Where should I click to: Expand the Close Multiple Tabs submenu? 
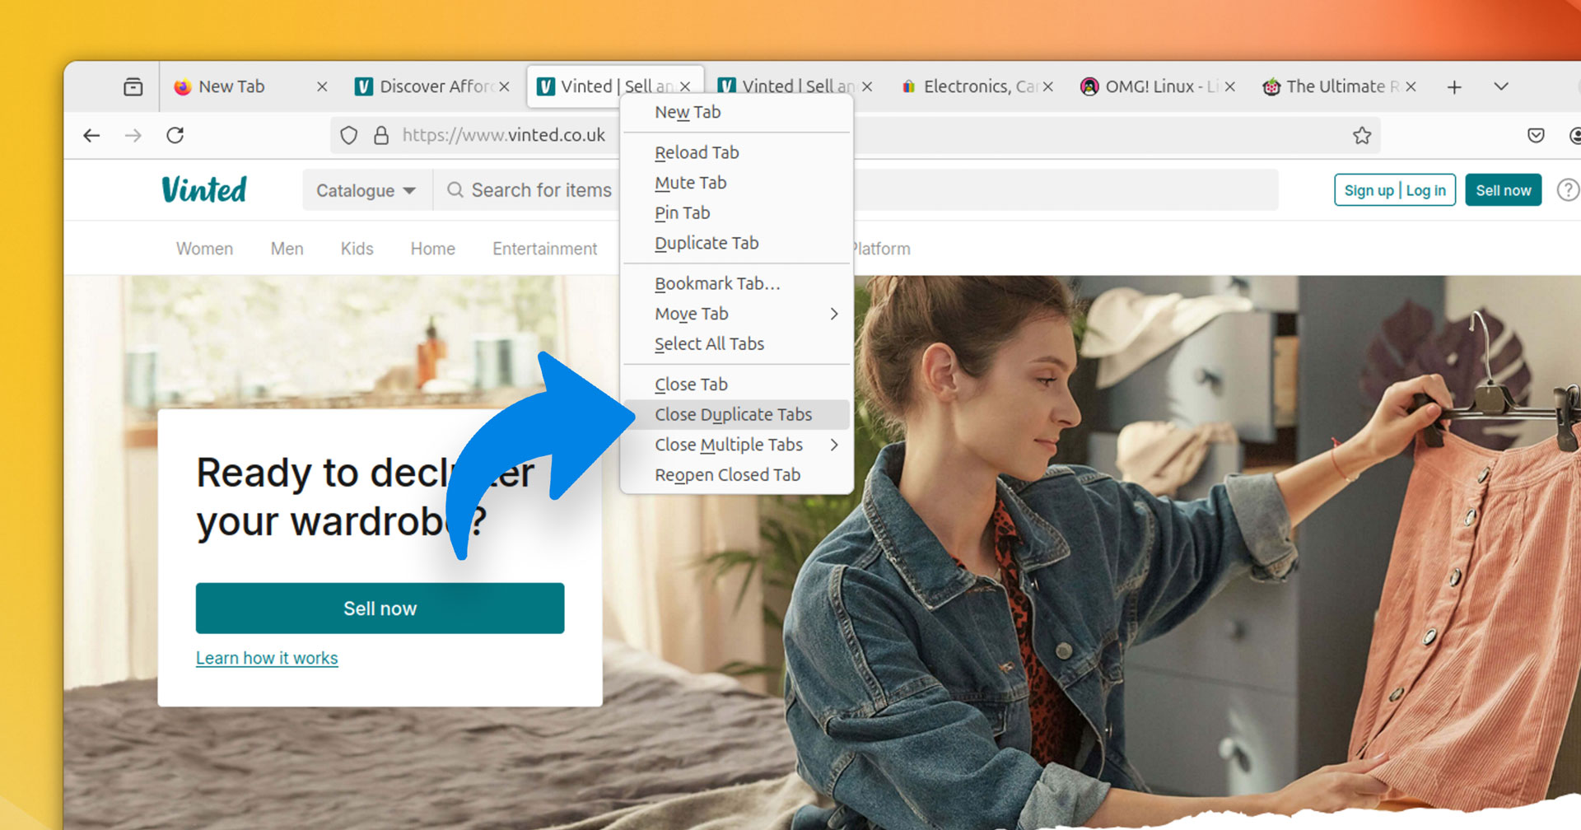(x=737, y=445)
